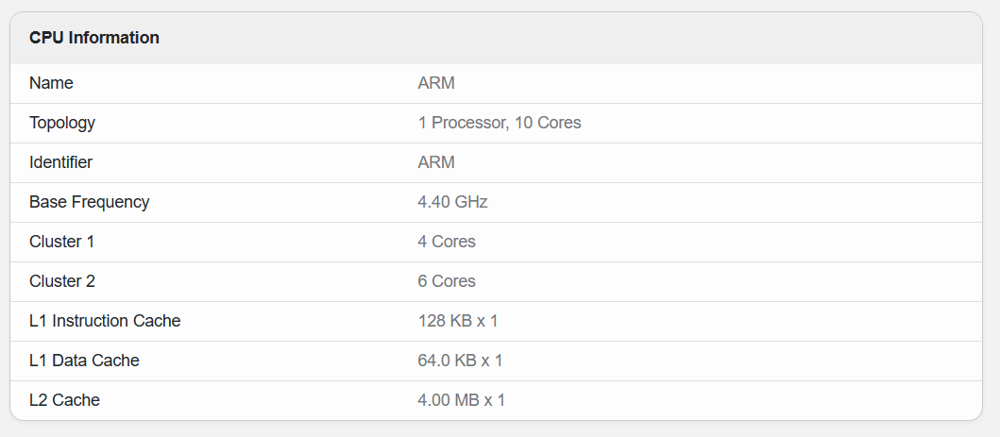Click the Base Frequency label
The height and width of the screenshot is (437, 1000).
click(90, 202)
